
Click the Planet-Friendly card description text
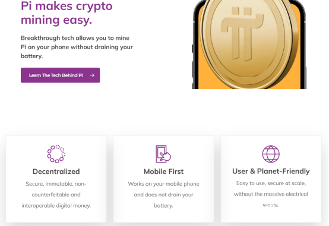[x=271, y=194]
